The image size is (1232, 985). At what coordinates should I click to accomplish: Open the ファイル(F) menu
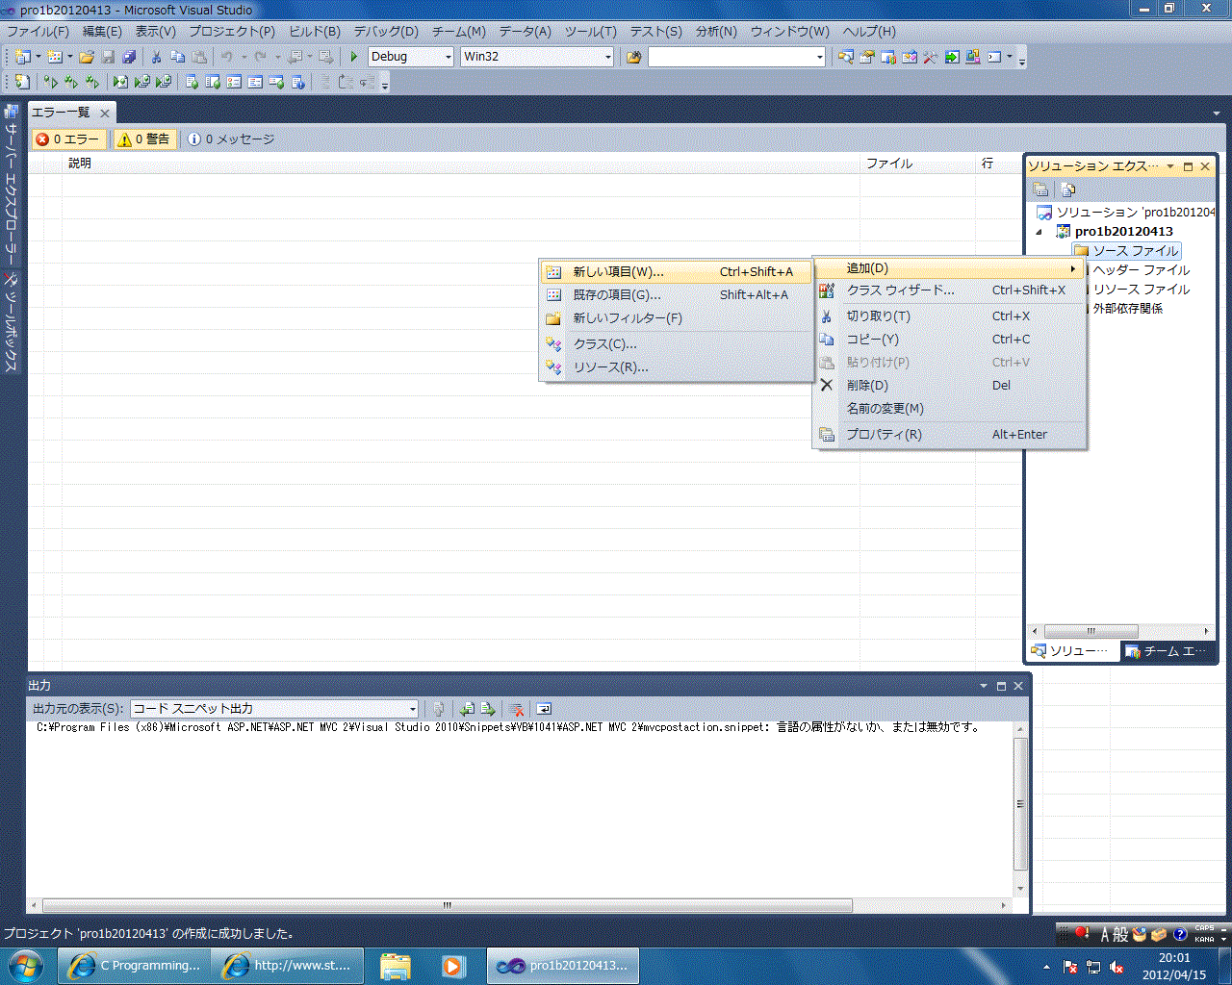tap(38, 32)
